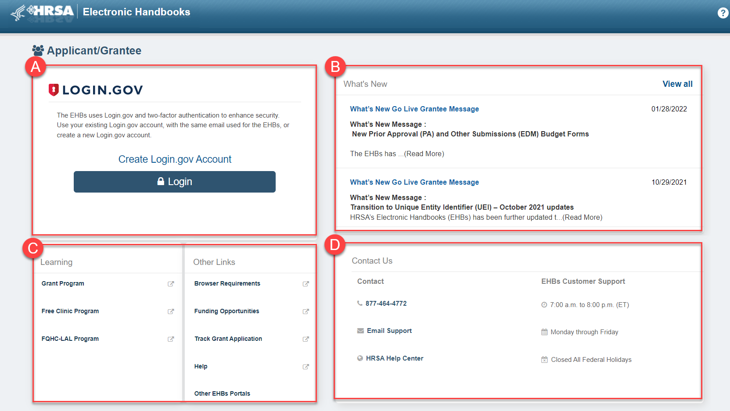Open external link icon for Free Clinic Program
730x411 pixels.
[x=171, y=311]
